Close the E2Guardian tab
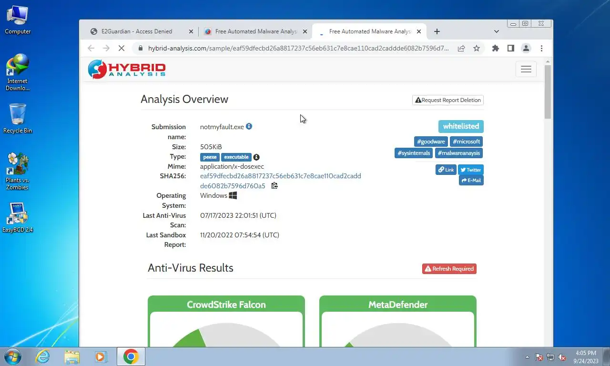 191,31
